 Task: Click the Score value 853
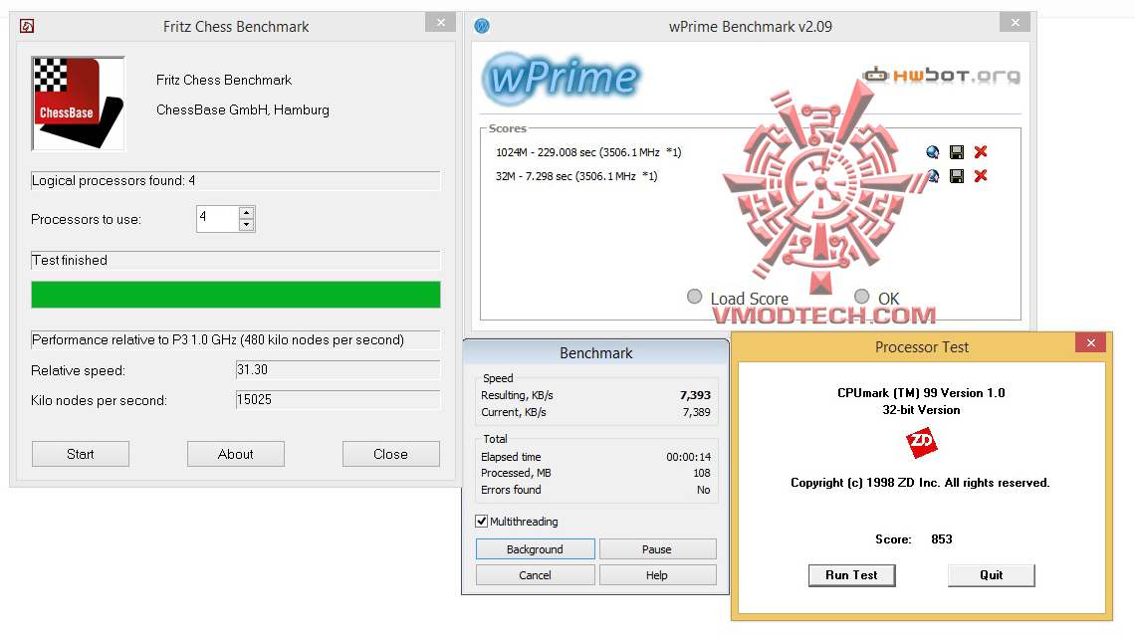[942, 539]
